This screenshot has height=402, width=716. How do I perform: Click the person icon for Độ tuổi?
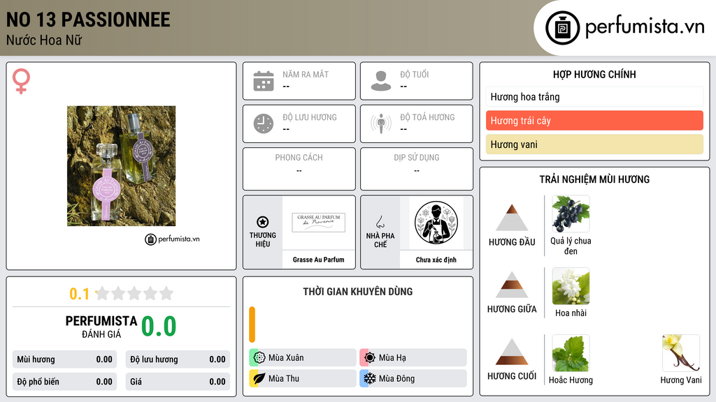click(381, 81)
